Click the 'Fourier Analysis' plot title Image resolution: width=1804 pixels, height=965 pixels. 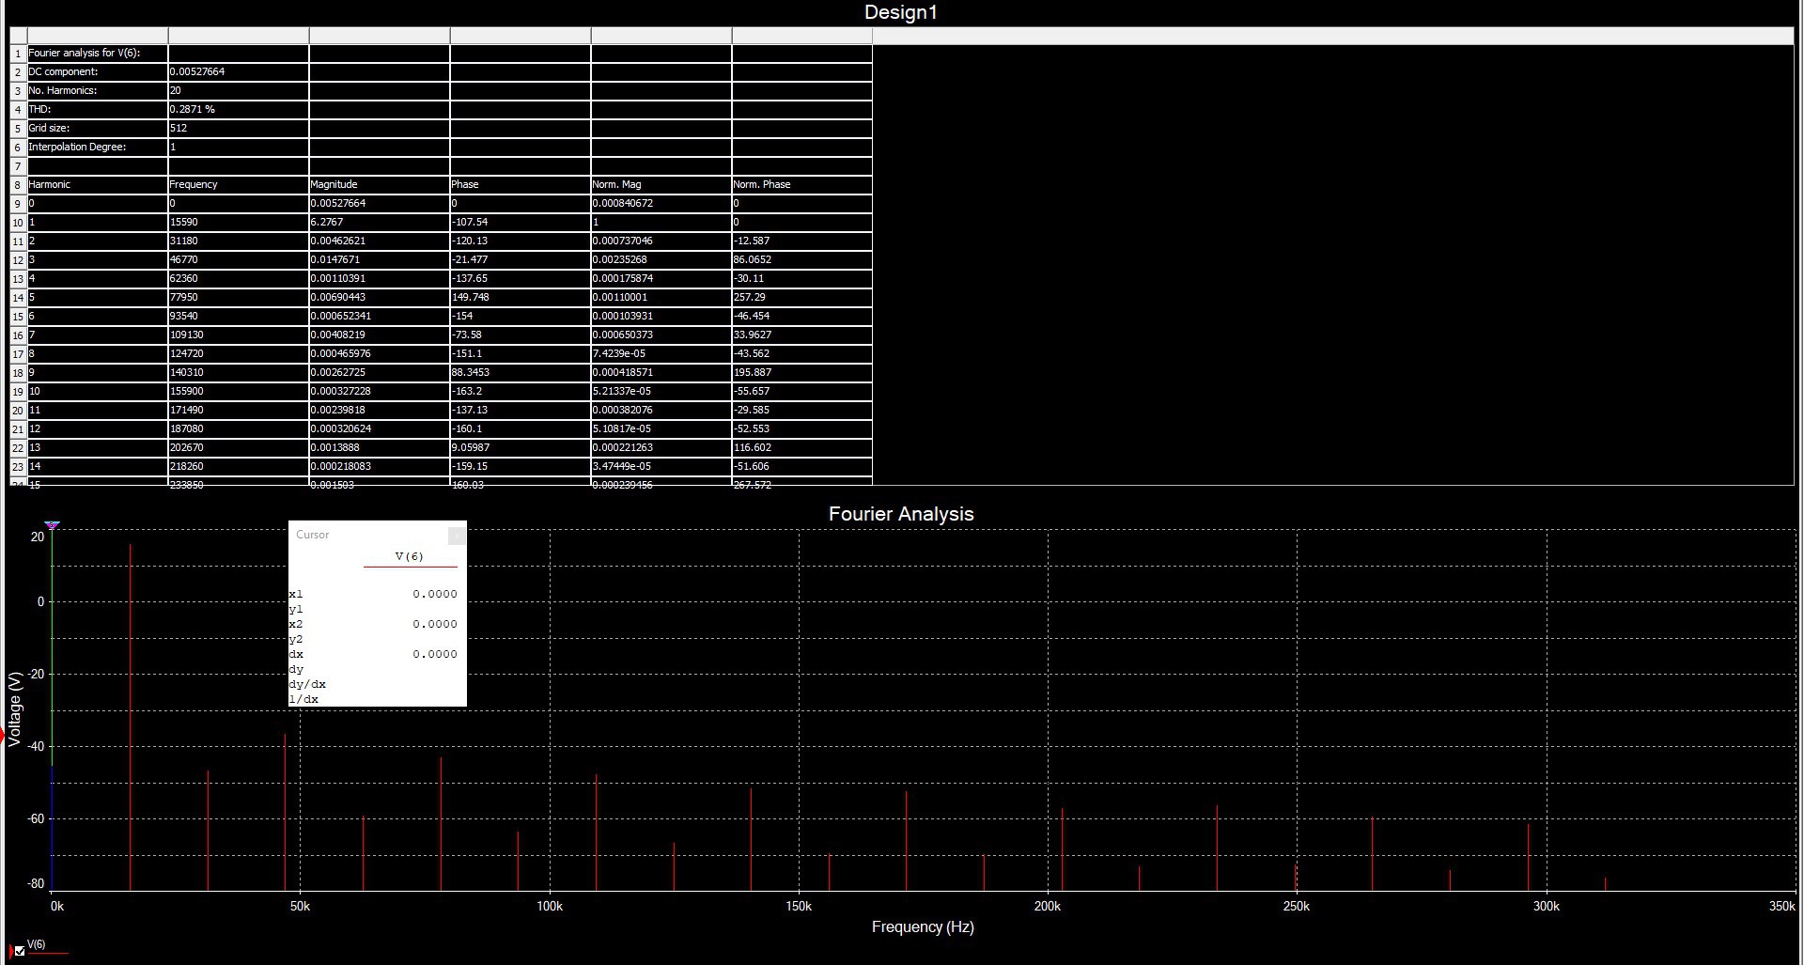coord(901,514)
